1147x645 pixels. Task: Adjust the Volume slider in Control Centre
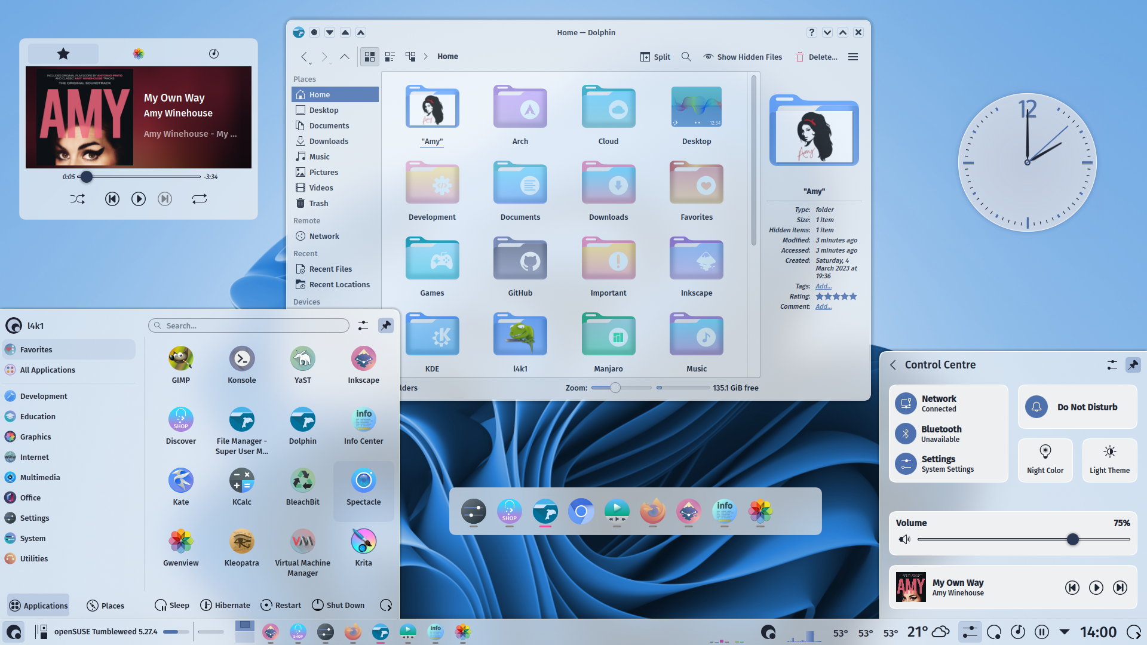pos(1023,539)
